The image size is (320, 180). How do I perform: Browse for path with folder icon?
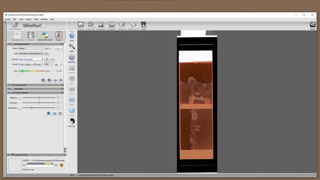click(x=46, y=53)
